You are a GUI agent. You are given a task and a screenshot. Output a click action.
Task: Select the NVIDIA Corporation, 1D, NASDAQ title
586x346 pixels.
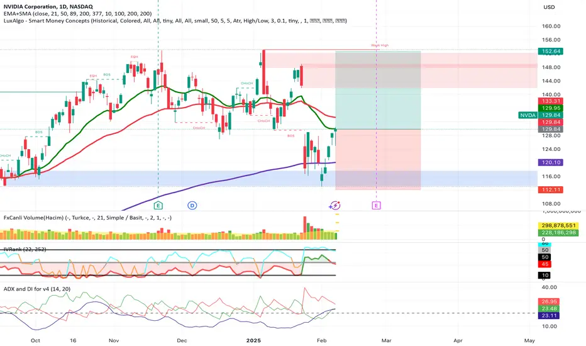pos(48,6)
